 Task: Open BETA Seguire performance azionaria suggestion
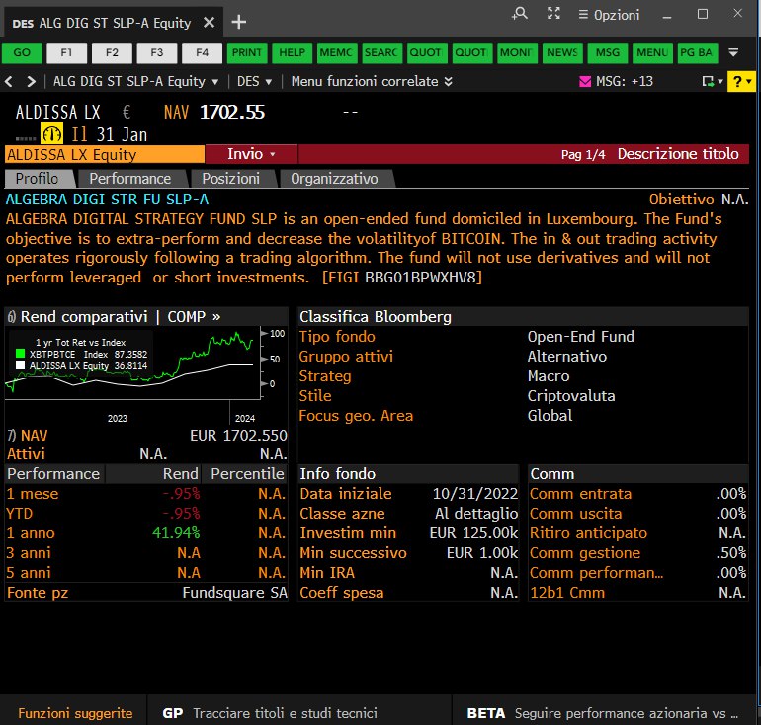pos(602,713)
